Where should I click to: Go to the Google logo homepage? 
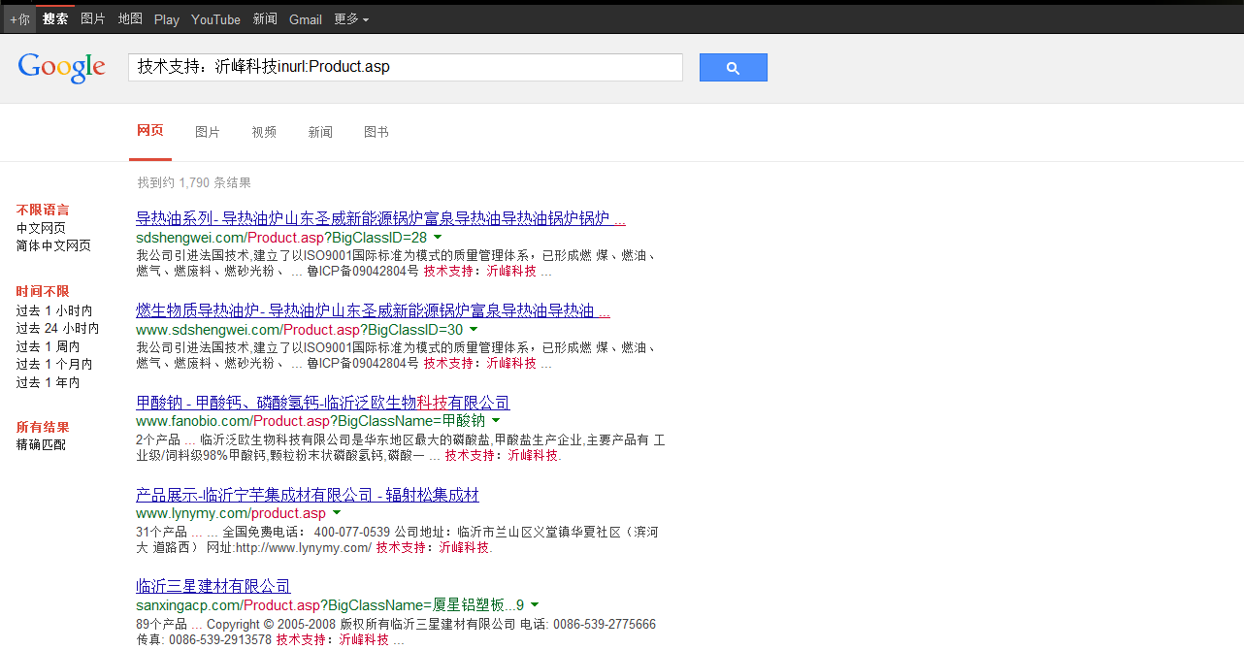61,67
